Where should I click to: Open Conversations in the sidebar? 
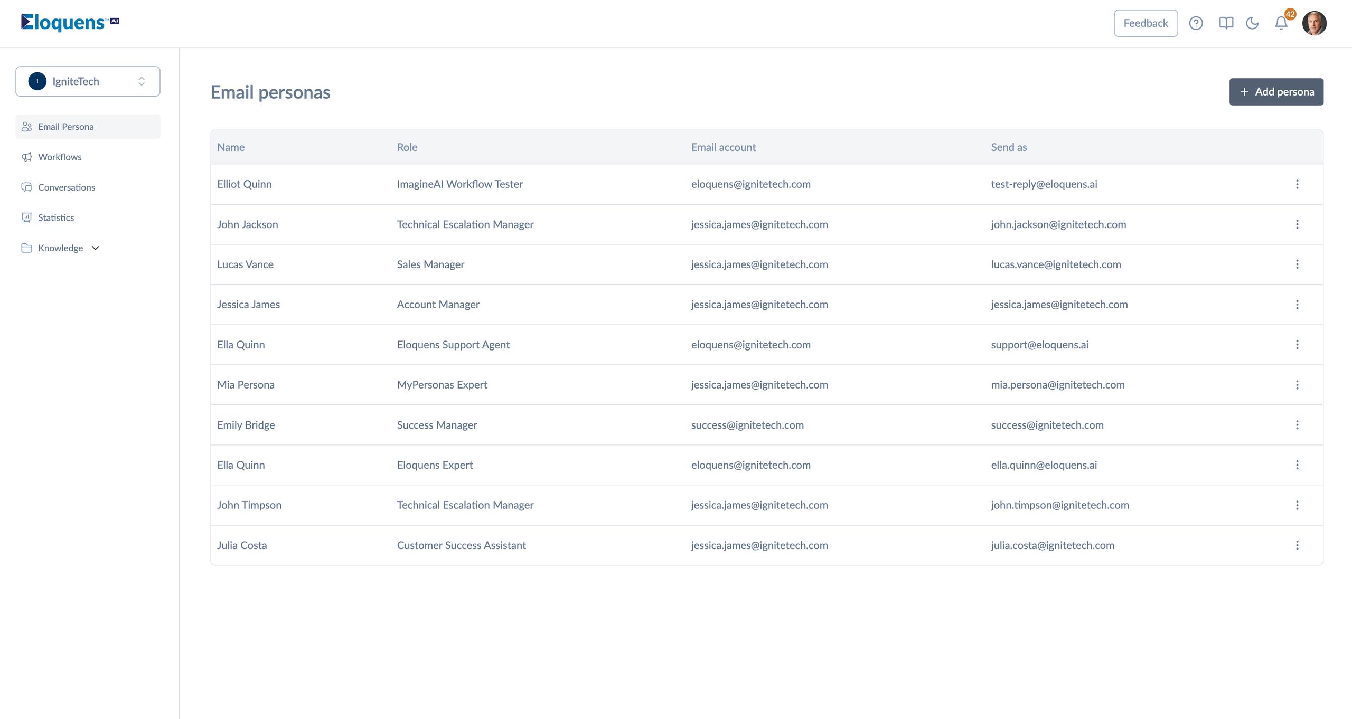67,187
